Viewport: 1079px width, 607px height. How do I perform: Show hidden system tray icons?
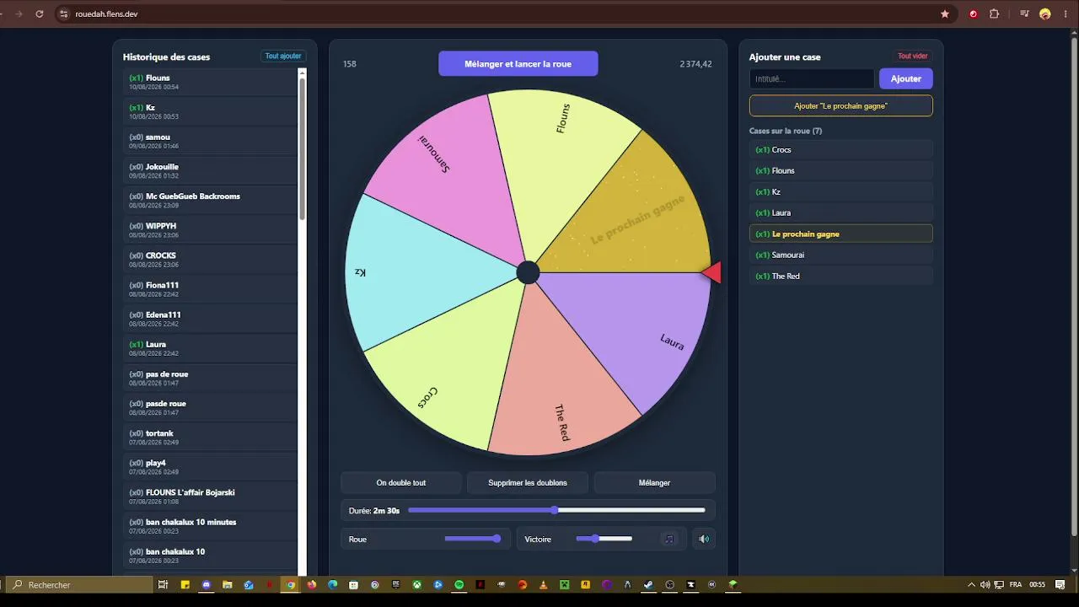971,584
